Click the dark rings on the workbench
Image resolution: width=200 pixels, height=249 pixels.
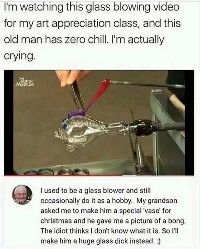click(x=57, y=172)
